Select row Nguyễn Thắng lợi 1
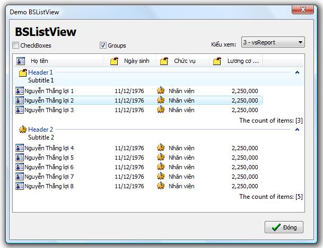This screenshot has height=248, width=323. pos(138,91)
